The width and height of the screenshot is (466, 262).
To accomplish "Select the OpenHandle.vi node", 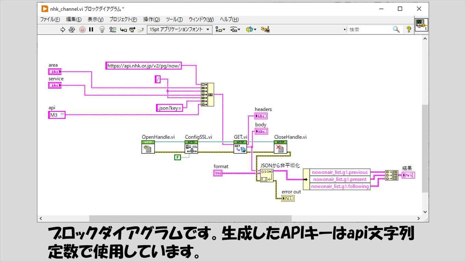I will (148, 147).
